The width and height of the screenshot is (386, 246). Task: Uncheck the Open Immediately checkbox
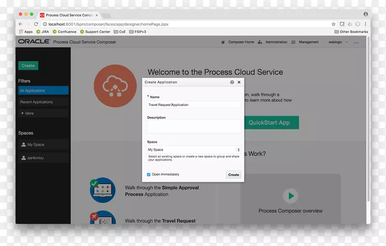149,174
